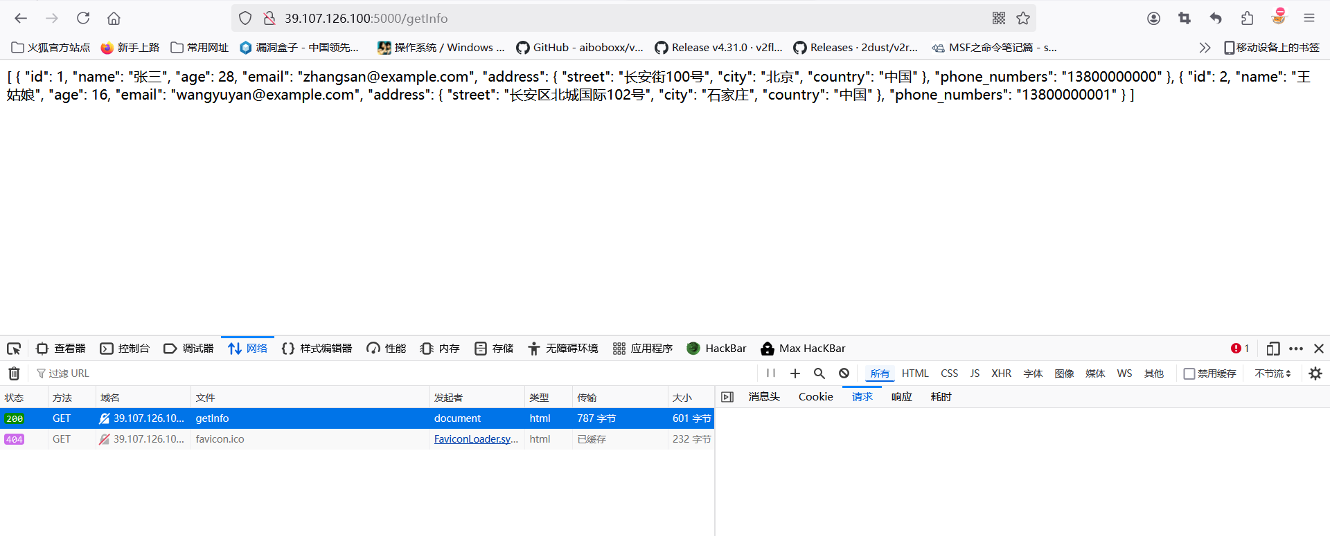Show more bookmarks toolbar items
Screen dimensions: 1330x536
(x=1205, y=48)
